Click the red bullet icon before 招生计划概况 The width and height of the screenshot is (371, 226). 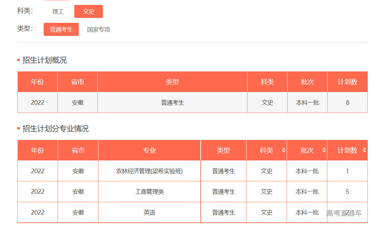[18, 60]
